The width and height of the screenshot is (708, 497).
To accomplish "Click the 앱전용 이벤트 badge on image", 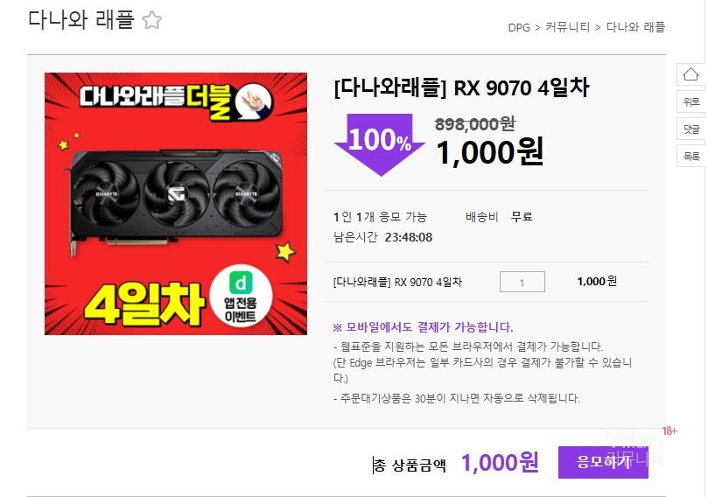I will (x=241, y=296).
